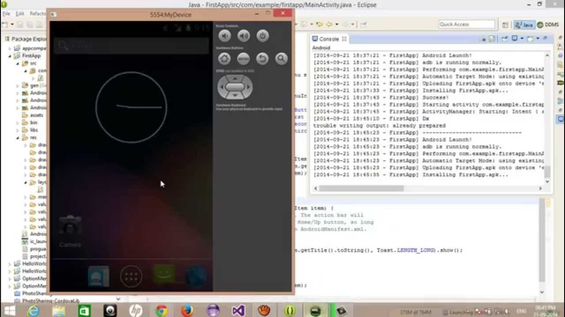
Task: Select the Package Explorer tab
Action: point(26,39)
